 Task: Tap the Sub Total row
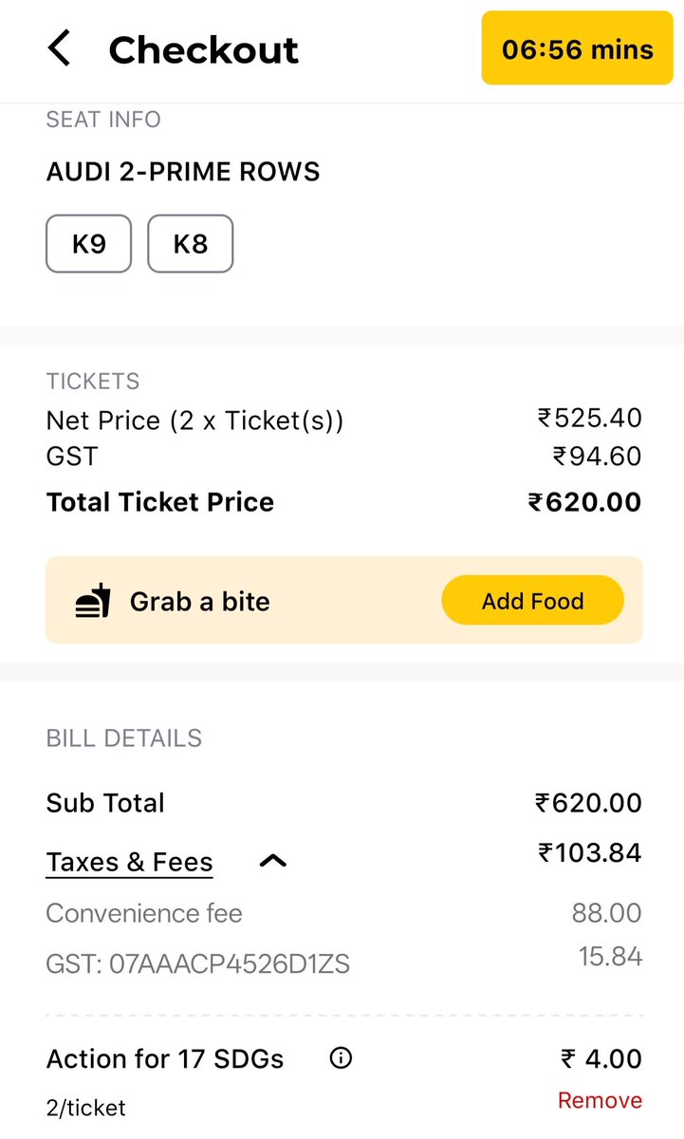click(344, 803)
